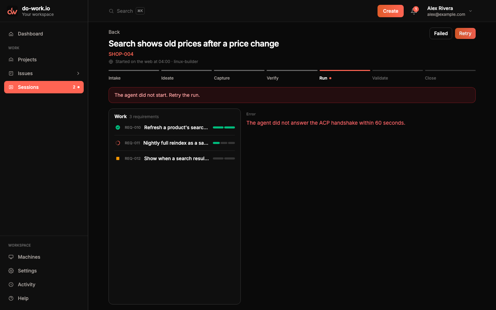Screen dimensions: 496x310
Task: Click the spinner status icon for REQ-011
Action: tap(118, 143)
